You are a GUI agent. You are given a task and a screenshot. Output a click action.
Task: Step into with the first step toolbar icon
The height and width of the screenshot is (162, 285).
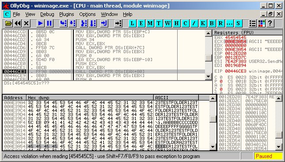(63, 23)
